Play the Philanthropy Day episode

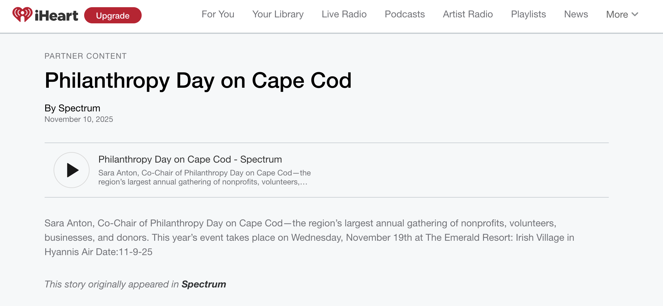click(71, 170)
